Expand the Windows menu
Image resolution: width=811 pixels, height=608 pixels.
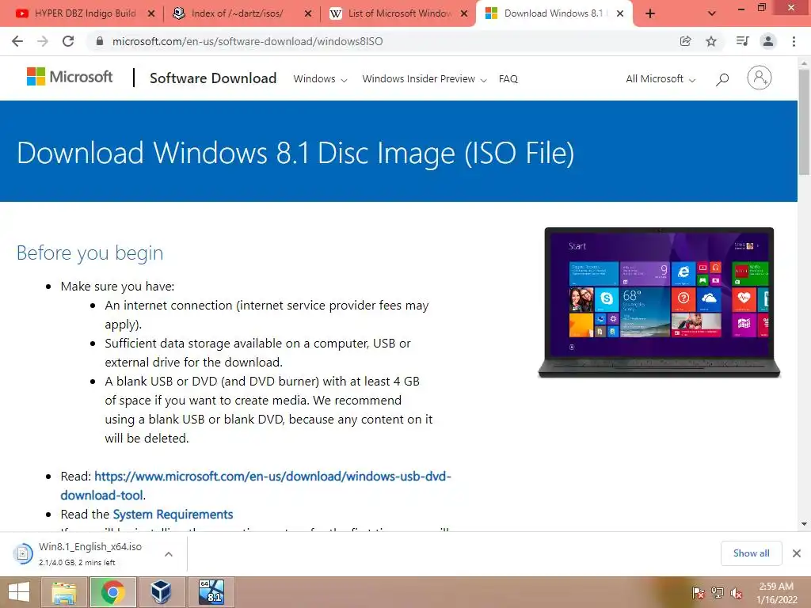click(x=320, y=79)
